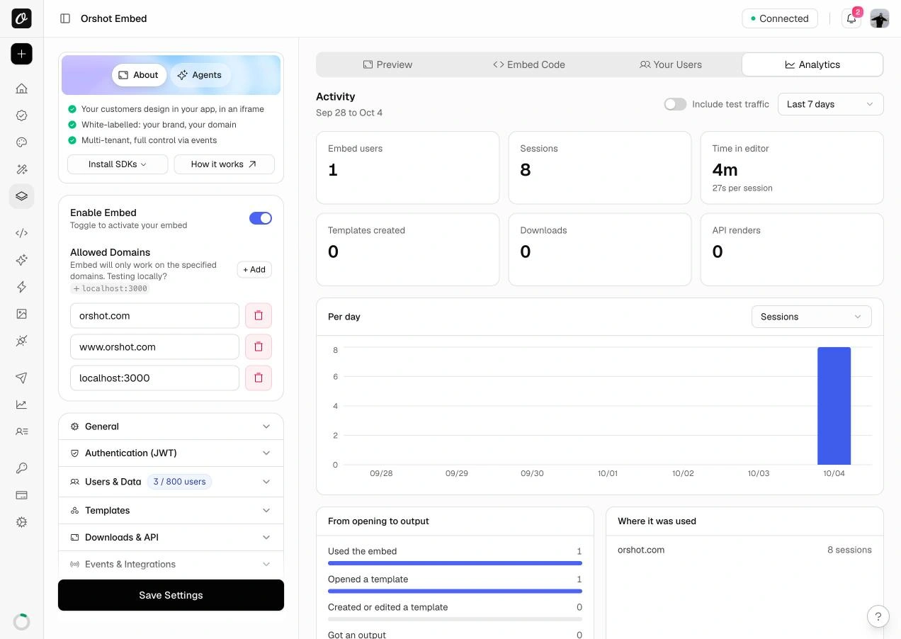Image resolution: width=901 pixels, height=639 pixels.
Task: Click the user avatar in top right
Action: (x=880, y=18)
